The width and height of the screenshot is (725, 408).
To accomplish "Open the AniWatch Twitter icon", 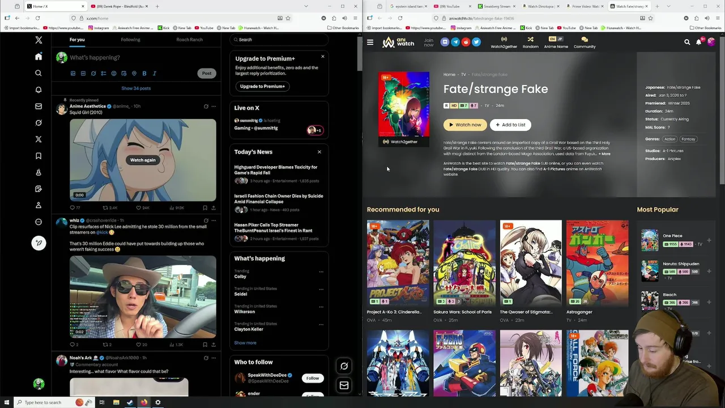I will (476, 42).
